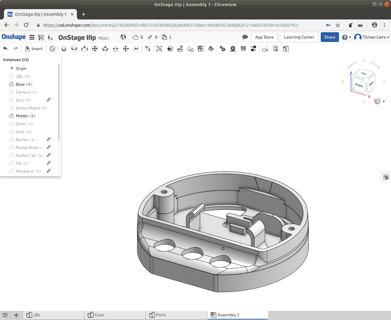391x320 pixels.
Task: Select the Origin item in Instances list
Action: coord(21,68)
